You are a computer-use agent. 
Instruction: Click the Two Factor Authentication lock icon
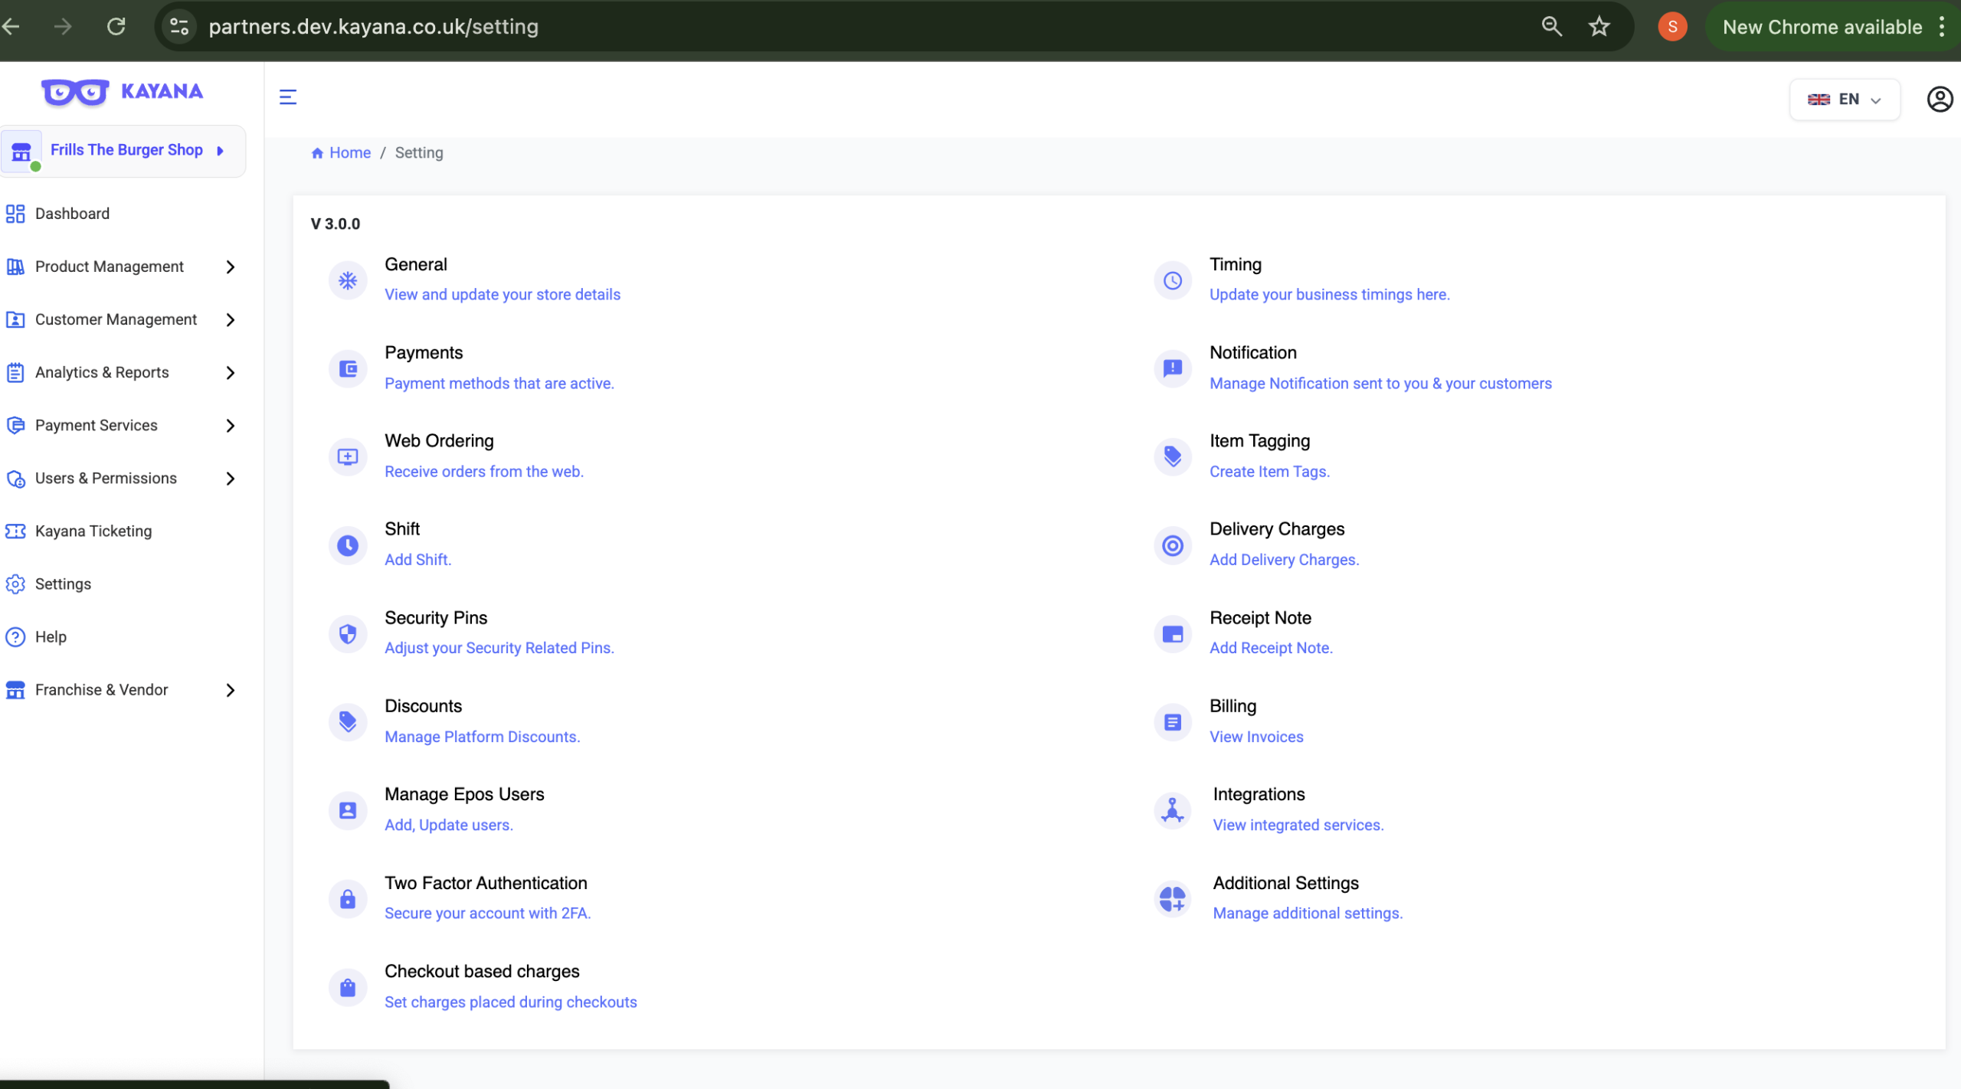[348, 899]
